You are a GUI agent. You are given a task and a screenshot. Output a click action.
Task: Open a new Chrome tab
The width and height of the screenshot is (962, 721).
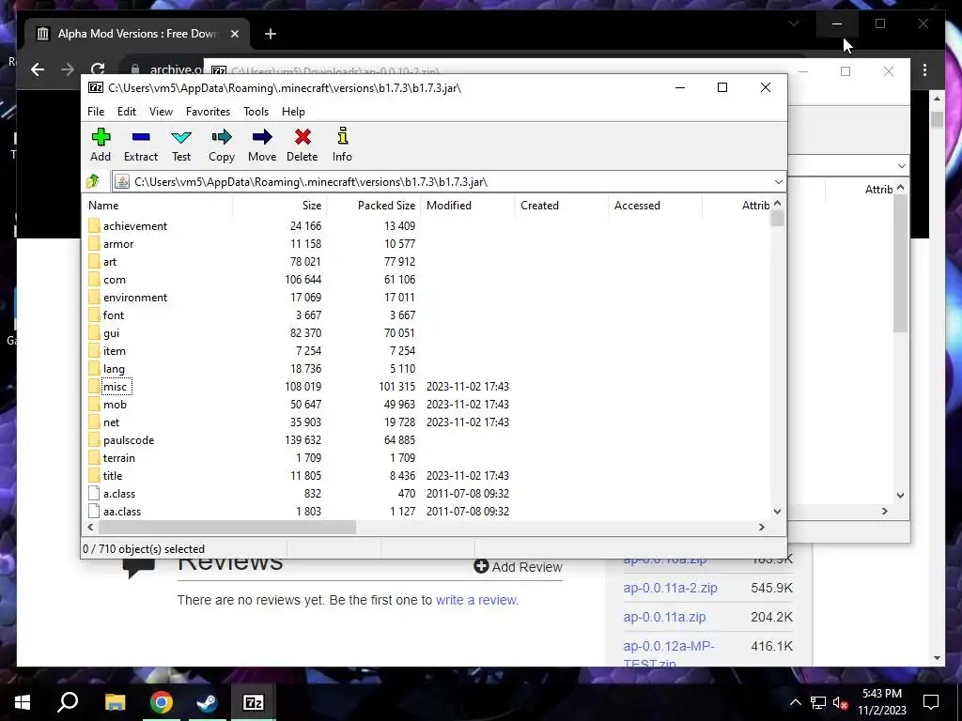coord(271,34)
